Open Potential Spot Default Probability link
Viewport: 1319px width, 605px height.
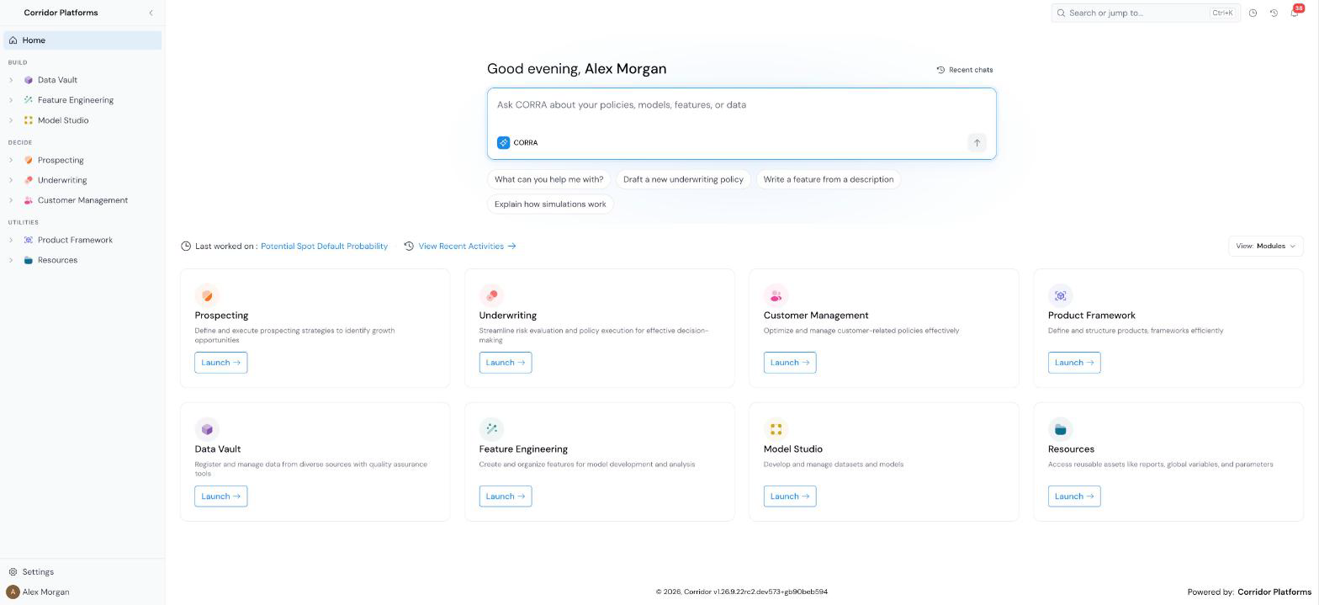pos(324,247)
